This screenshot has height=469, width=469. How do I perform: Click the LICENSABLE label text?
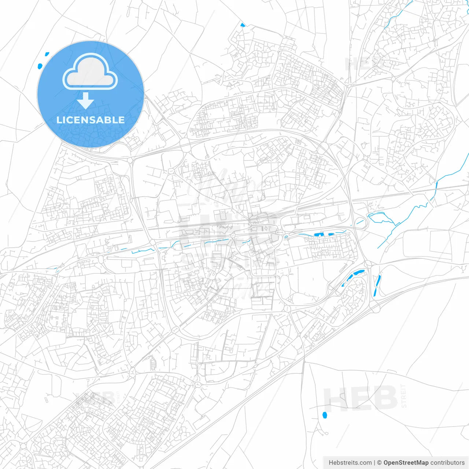point(90,118)
